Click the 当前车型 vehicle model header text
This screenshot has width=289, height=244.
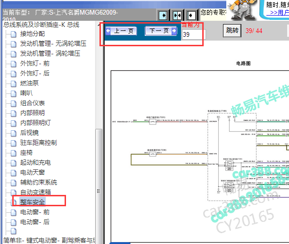tap(60, 15)
